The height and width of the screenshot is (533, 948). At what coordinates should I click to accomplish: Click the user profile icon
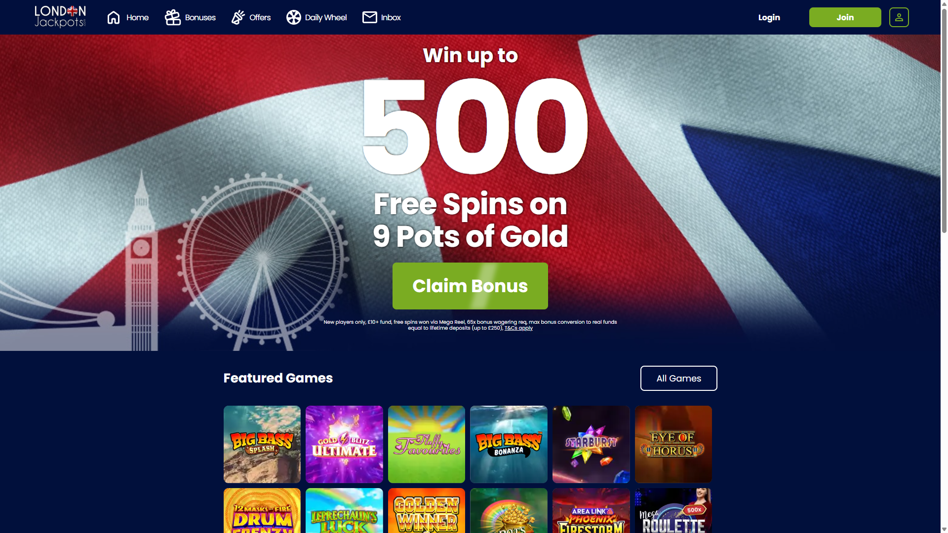click(899, 17)
